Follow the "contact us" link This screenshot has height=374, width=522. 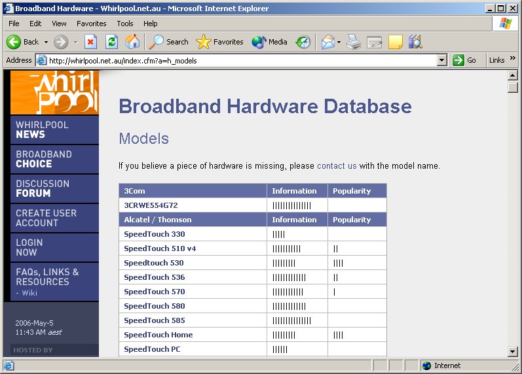[x=337, y=166]
